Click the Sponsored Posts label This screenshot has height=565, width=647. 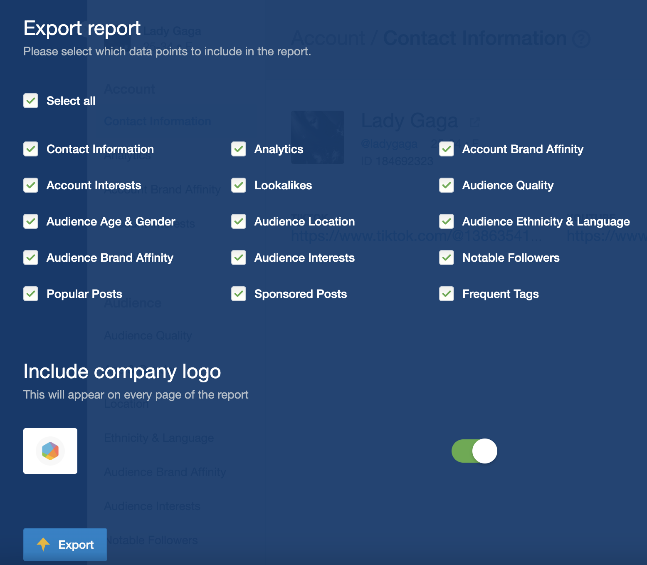(x=301, y=294)
